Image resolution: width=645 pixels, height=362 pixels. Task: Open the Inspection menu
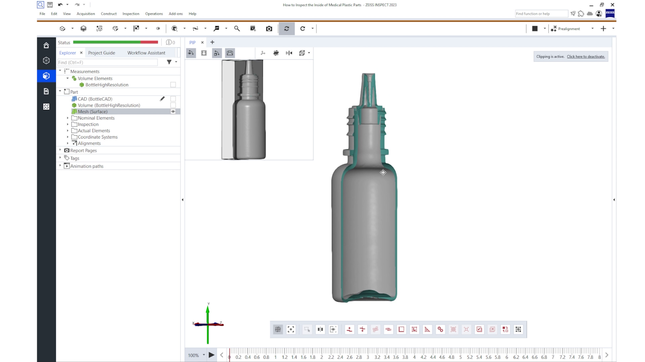click(x=131, y=14)
